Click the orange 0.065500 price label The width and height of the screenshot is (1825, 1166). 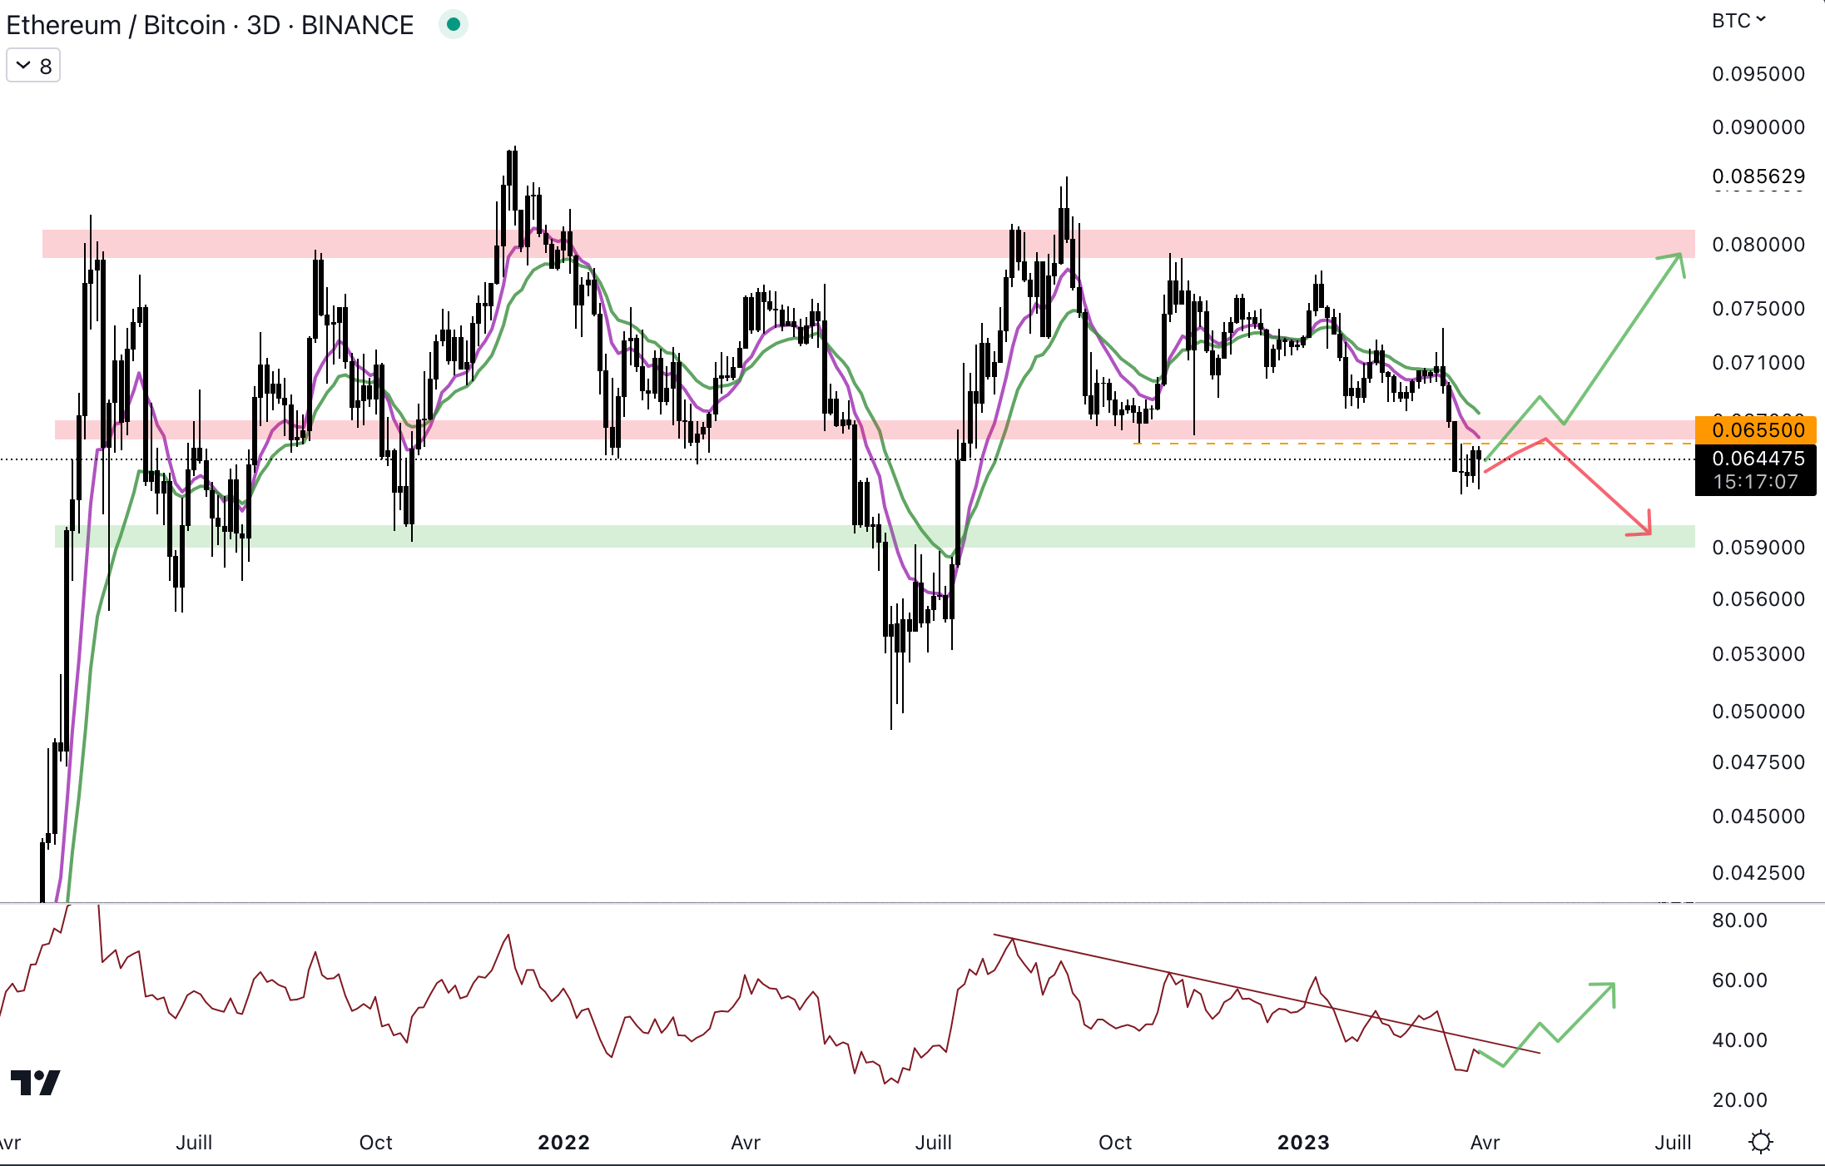point(1756,430)
